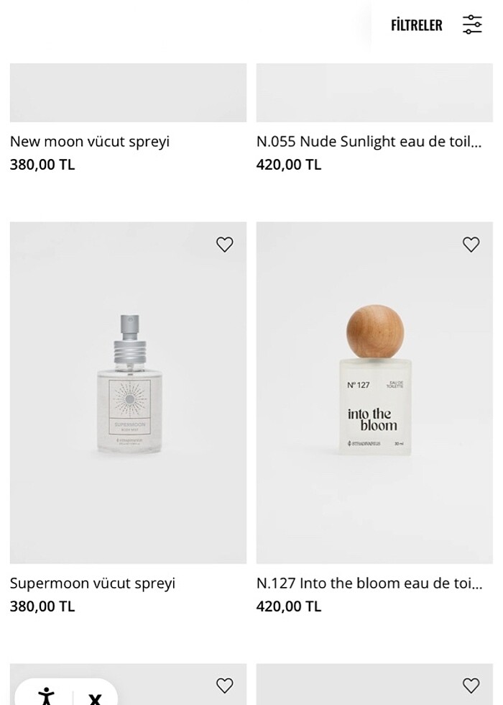Tap heart on bottom-right partially visible product

point(471,686)
